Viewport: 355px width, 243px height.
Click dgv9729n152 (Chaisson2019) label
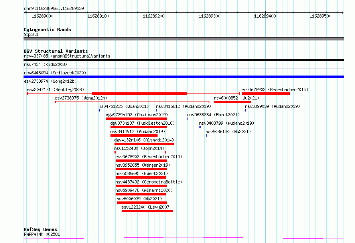(x=137, y=115)
